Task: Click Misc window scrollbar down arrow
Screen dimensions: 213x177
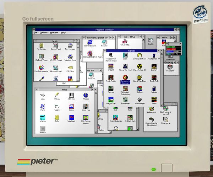Action: [x=96, y=132]
